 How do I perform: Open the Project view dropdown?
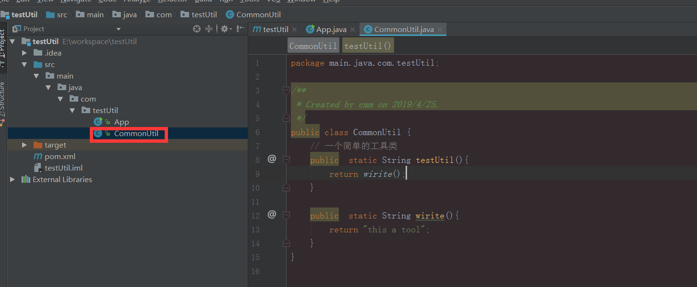[x=118, y=29]
